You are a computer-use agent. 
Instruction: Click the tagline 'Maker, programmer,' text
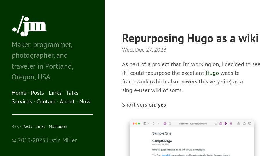(42, 45)
